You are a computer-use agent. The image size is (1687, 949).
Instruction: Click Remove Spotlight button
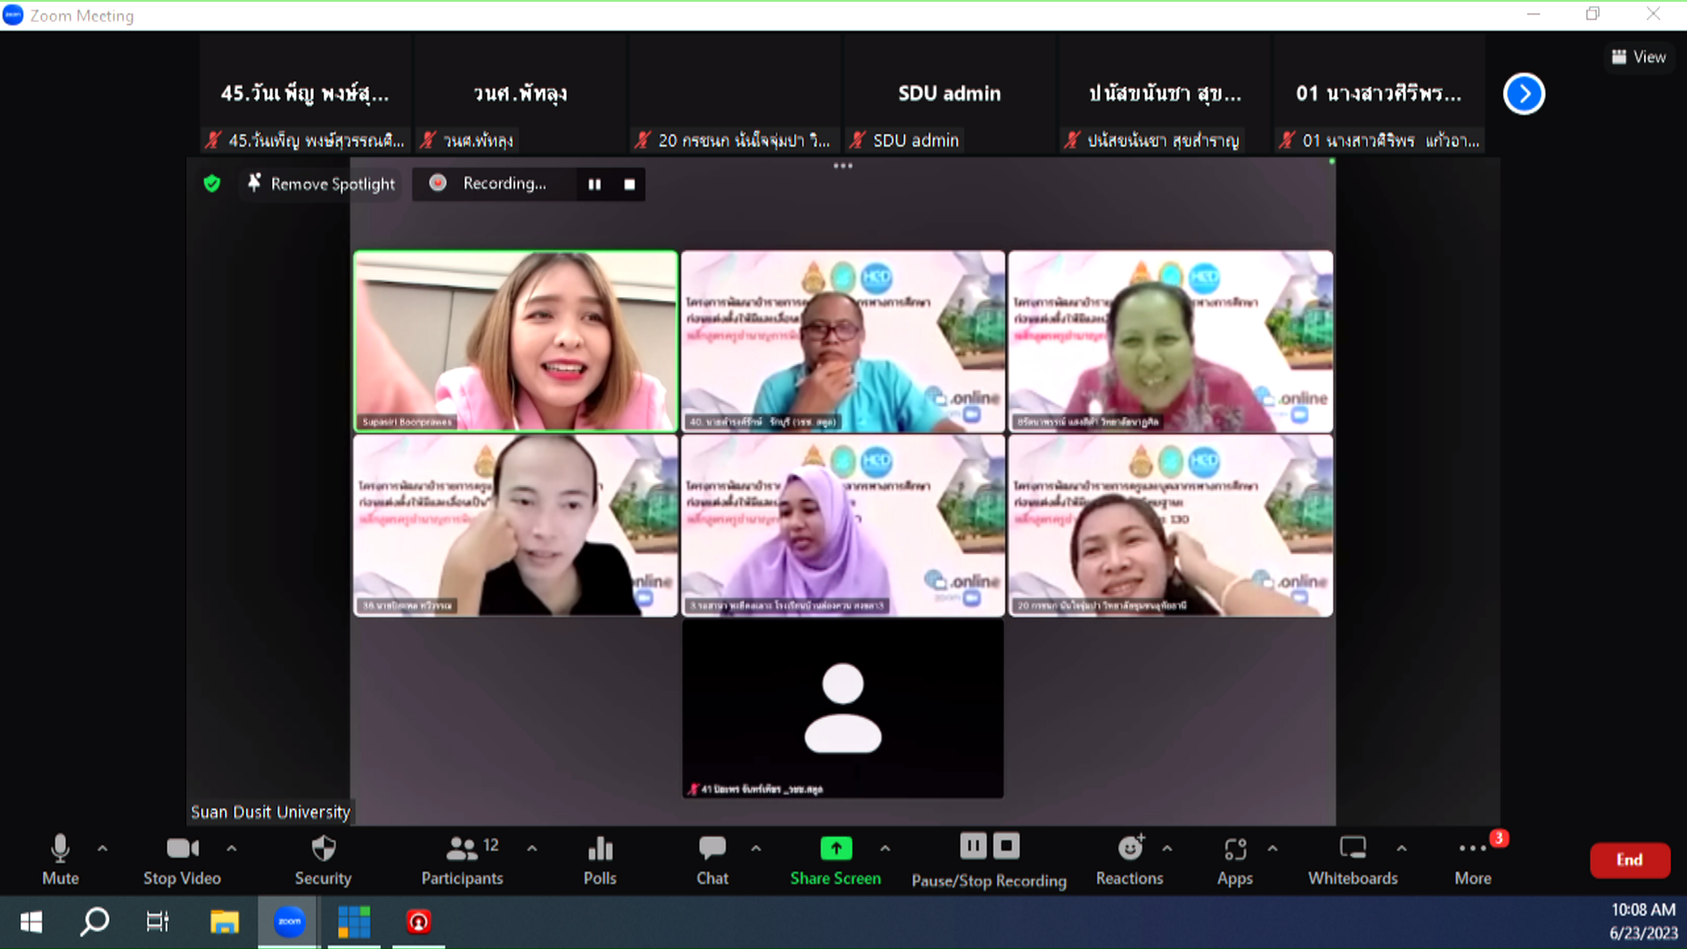[x=322, y=184]
